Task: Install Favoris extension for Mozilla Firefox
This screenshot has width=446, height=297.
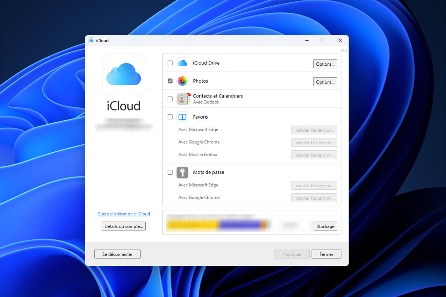Action: tap(314, 155)
